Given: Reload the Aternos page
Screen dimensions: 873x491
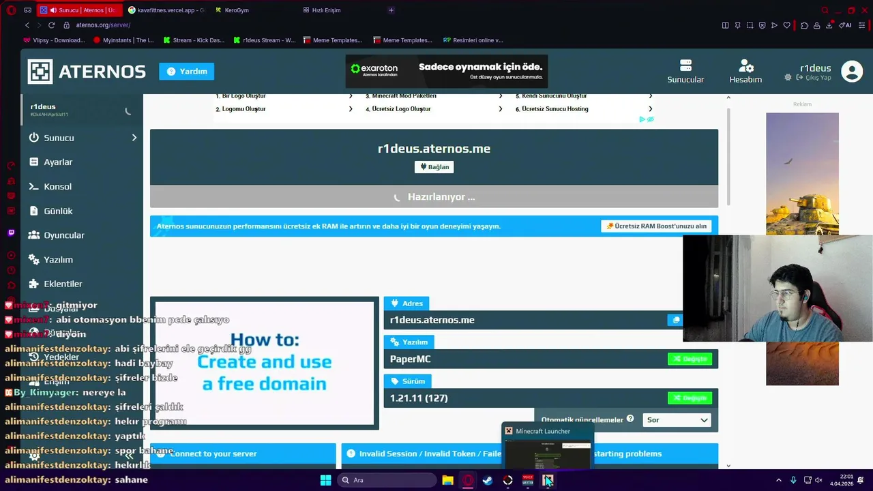Looking at the screenshot, I should pyautogui.click(x=51, y=25).
